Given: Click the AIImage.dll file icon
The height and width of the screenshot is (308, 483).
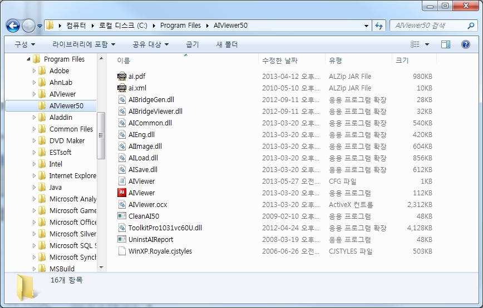Looking at the screenshot, I should 122,146.
